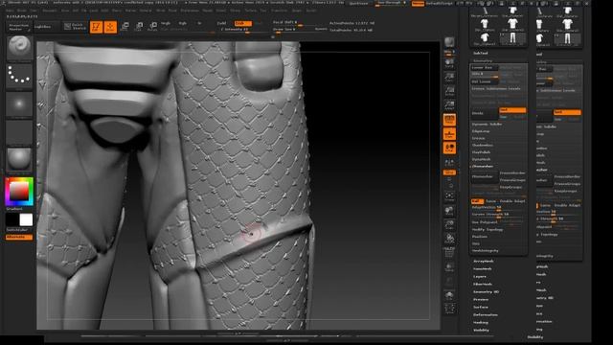
Task: Expand the NanoMesh section
Action: coord(483,268)
